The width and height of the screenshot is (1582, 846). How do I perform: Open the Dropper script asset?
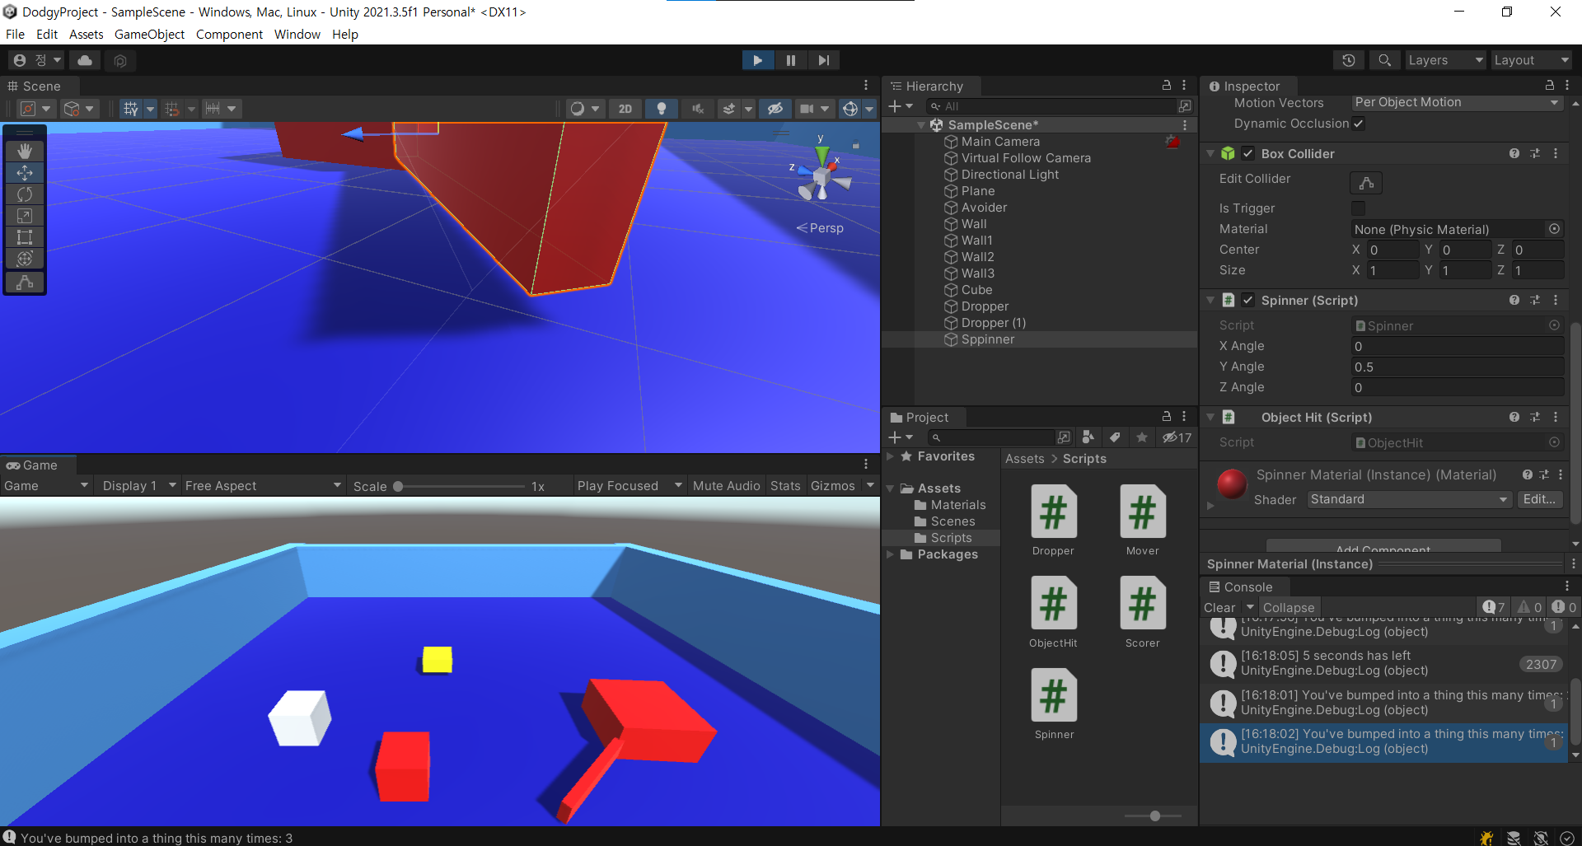click(1054, 521)
